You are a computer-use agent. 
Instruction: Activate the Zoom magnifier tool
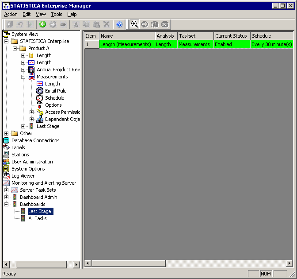(134, 24)
